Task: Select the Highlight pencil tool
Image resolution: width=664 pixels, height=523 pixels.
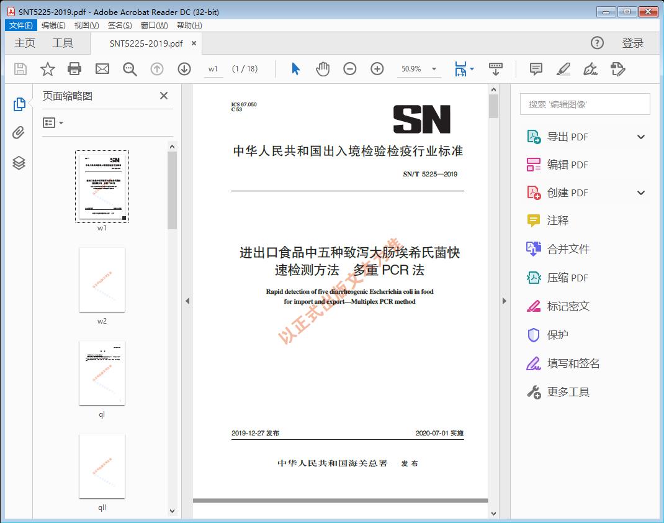Action: pos(563,69)
